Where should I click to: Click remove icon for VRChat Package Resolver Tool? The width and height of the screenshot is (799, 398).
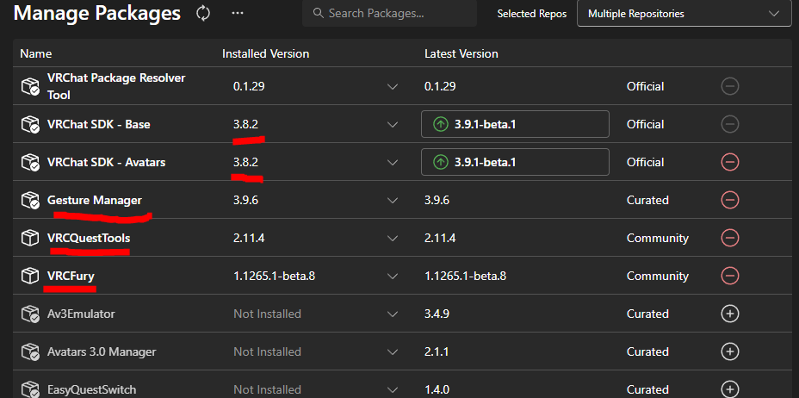(730, 86)
